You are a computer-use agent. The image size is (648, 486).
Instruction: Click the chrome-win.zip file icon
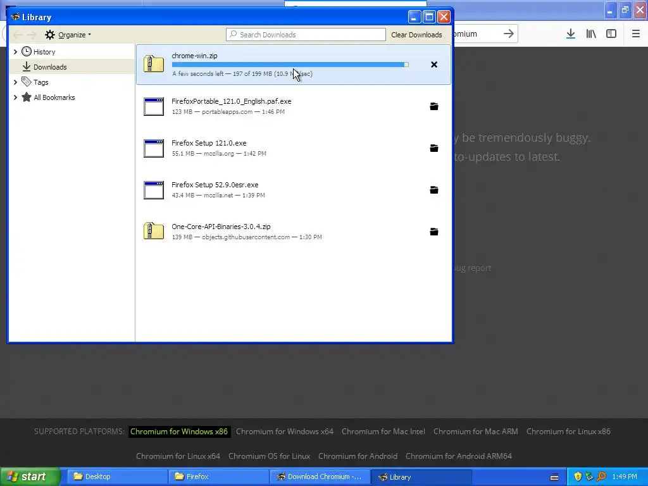[x=154, y=65]
